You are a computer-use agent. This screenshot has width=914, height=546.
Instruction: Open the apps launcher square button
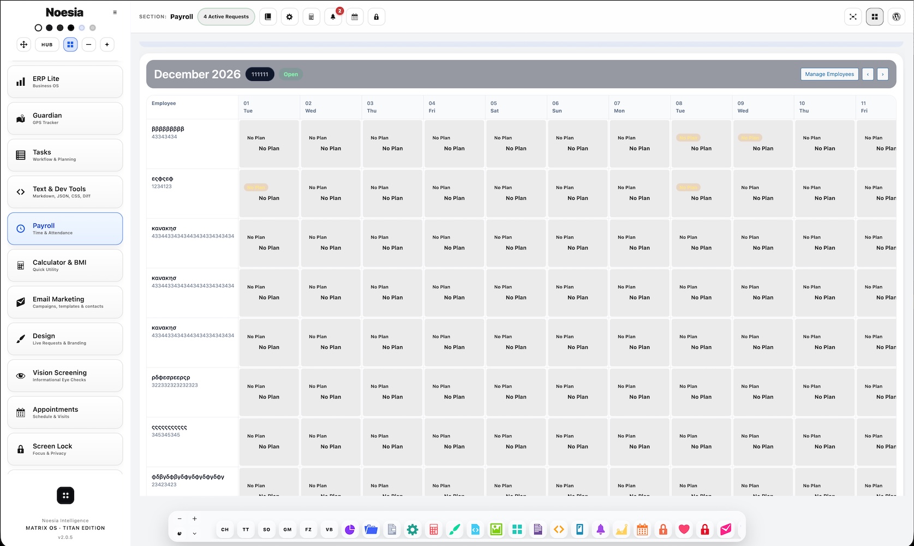(x=65, y=496)
